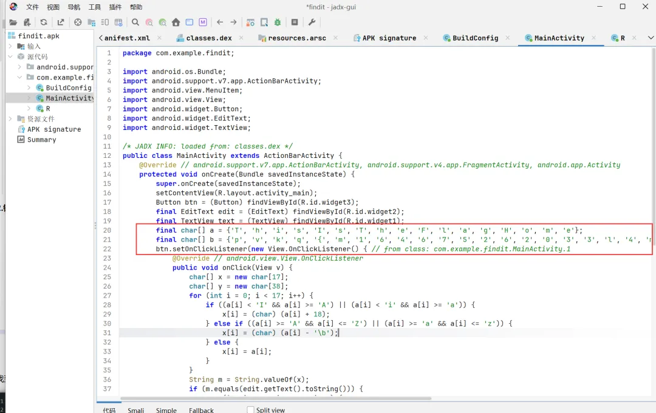Image resolution: width=656 pixels, height=413 pixels.
Task: Close the MainActivity tab
Action: [x=593, y=38]
